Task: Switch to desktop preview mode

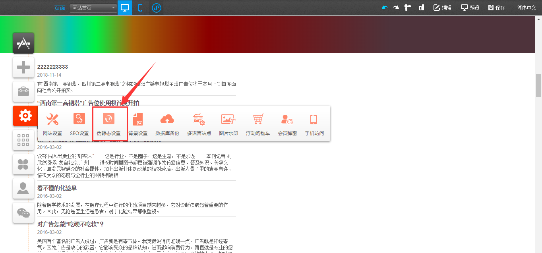Action: point(125,8)
